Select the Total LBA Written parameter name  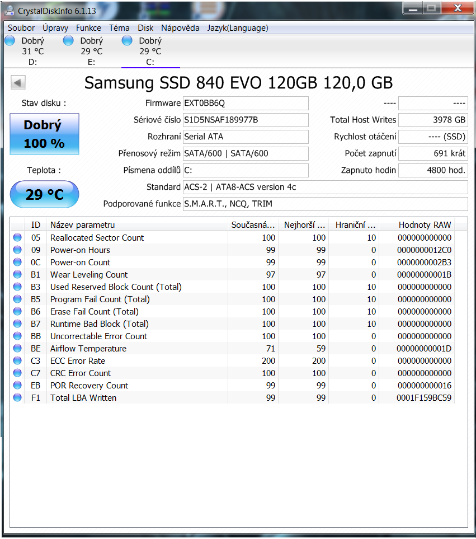click(83, 398)
